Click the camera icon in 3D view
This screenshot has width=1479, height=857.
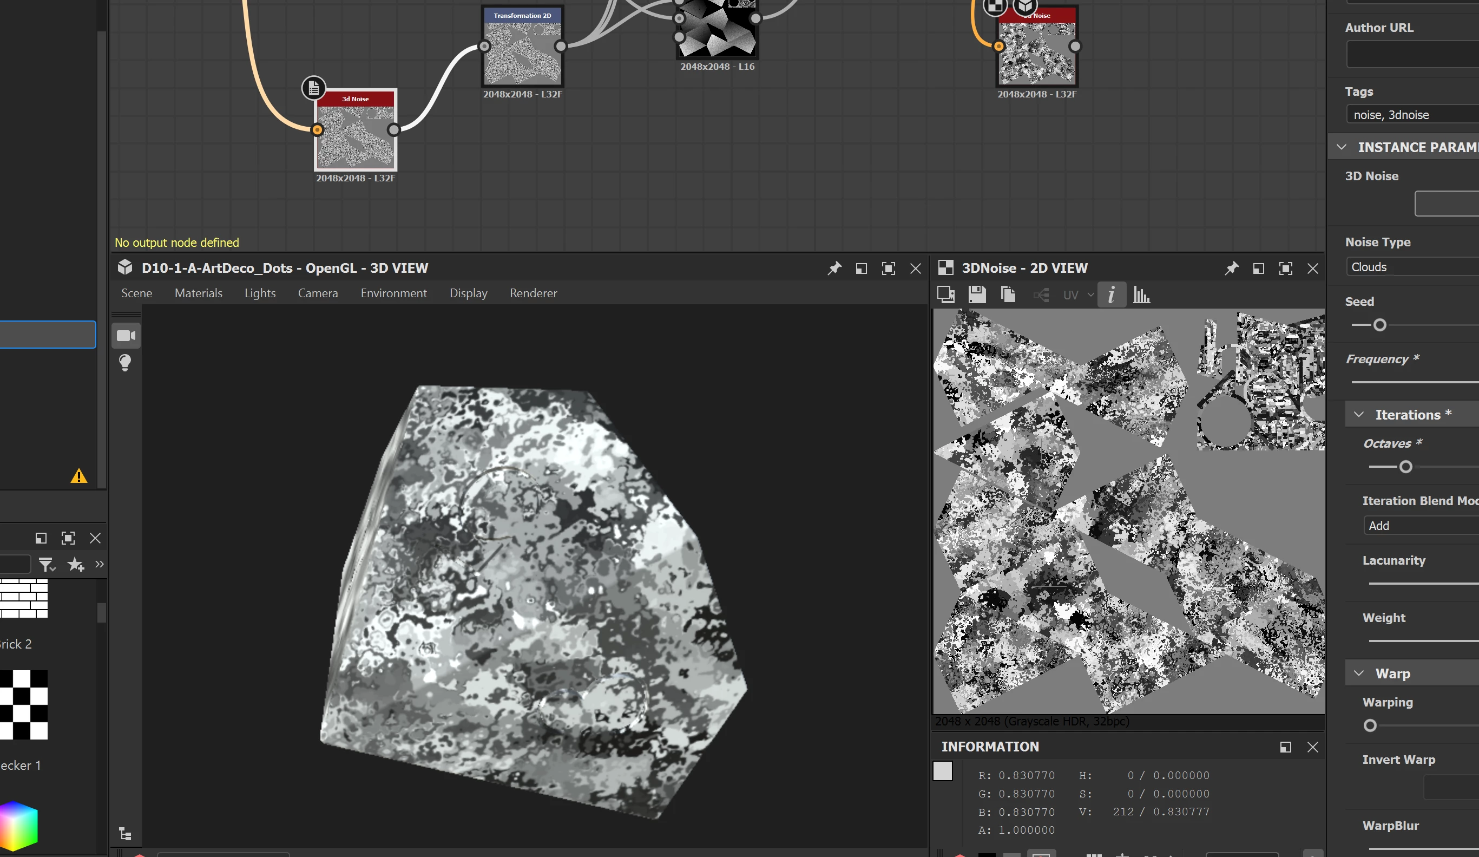coord(126,336)
